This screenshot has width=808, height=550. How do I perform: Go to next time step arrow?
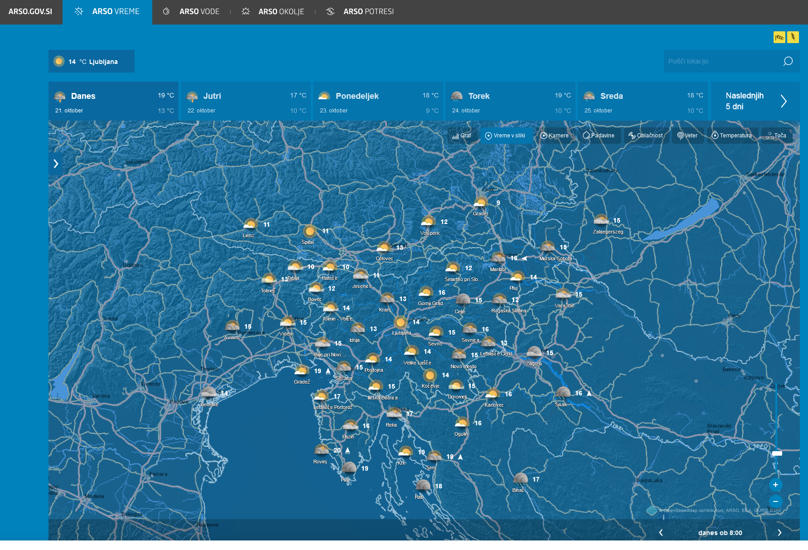tap(779, 533)
